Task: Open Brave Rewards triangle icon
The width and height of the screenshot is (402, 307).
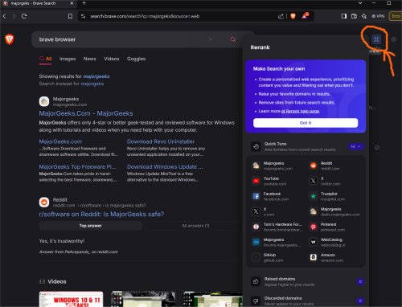Action: click(x=305, y=16)
